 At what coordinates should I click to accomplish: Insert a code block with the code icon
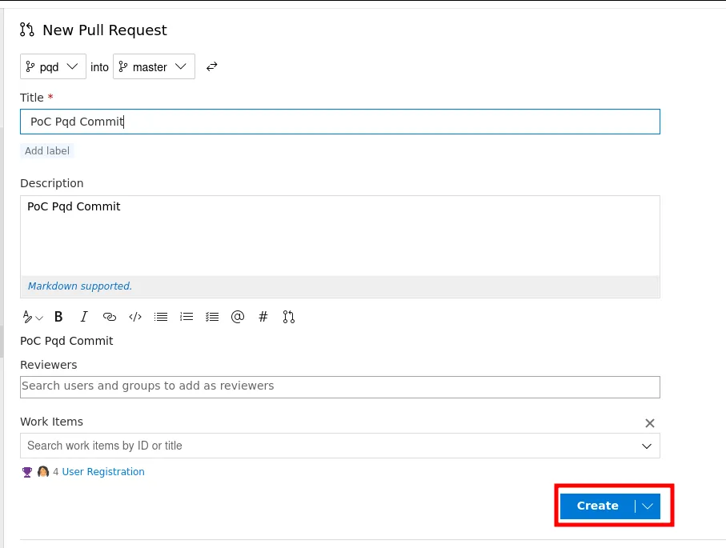coord(135,317)
